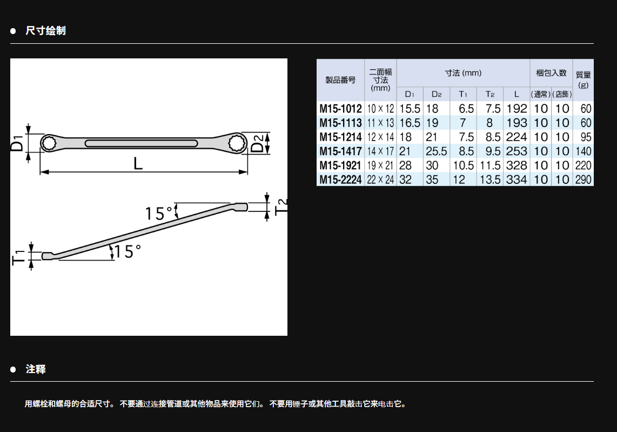Click the 質量 (g) column header
The image size is (617, 432).
coord(583,79)
